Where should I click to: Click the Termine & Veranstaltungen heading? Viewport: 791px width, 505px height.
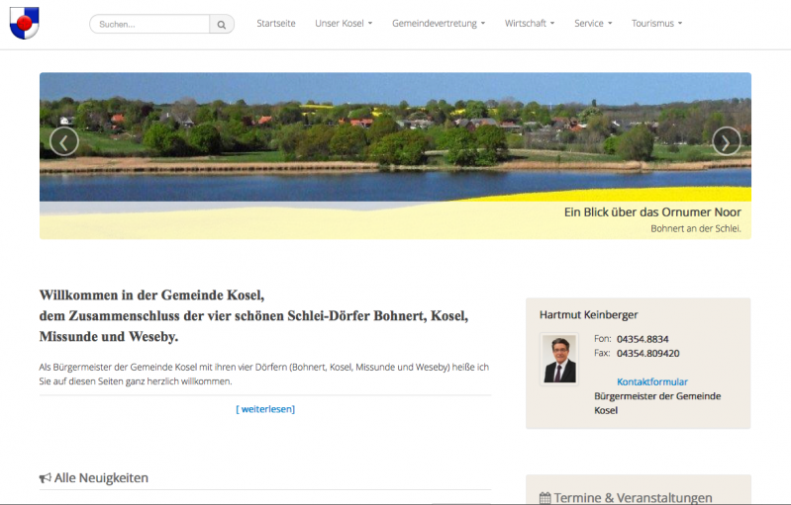(x=633, y=498)
